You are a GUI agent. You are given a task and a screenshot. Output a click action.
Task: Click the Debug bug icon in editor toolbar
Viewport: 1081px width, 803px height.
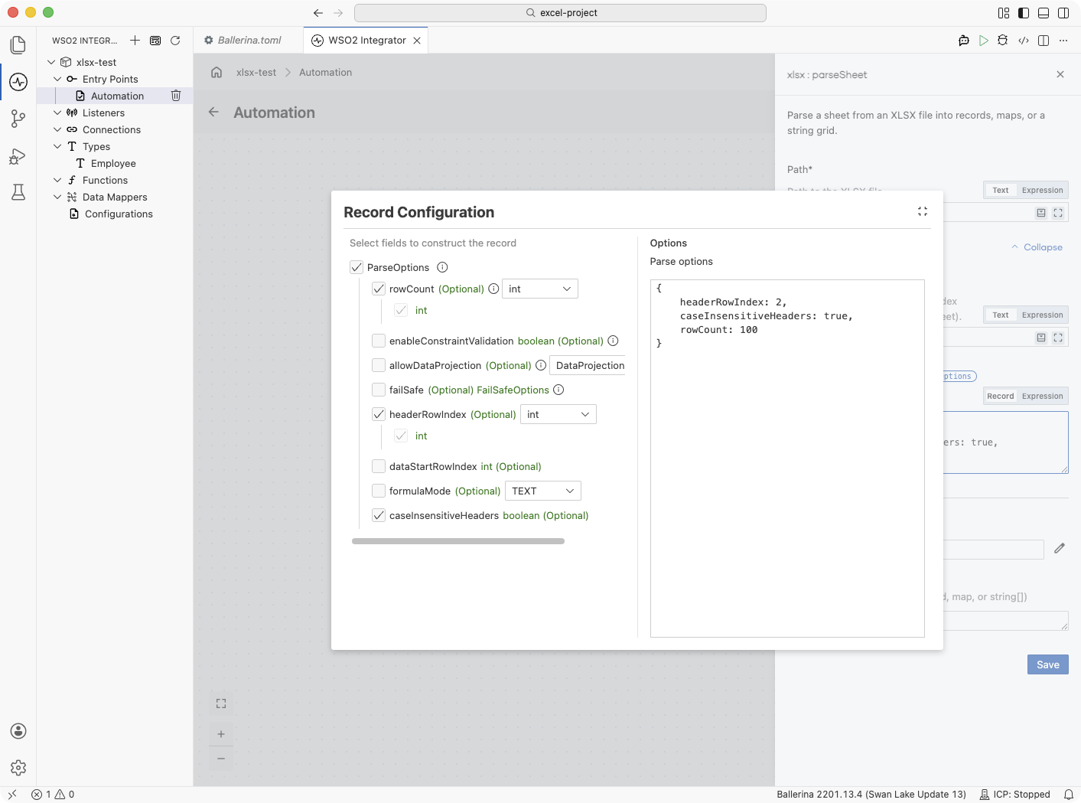tap(1003, 41)
